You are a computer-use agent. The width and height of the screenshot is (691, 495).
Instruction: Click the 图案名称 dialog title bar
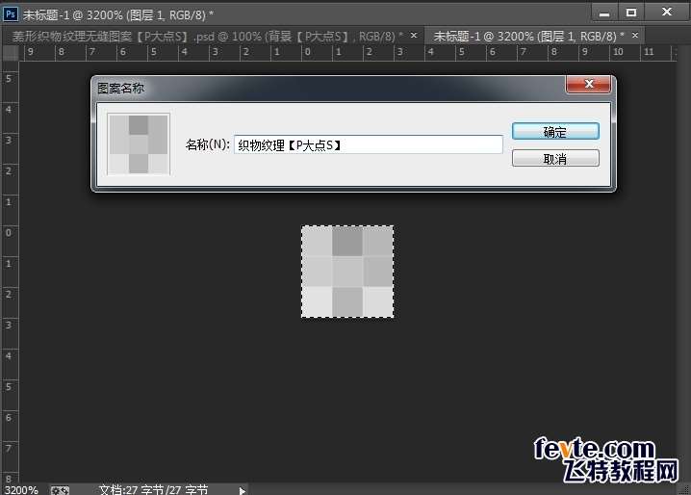pos(328,89)
